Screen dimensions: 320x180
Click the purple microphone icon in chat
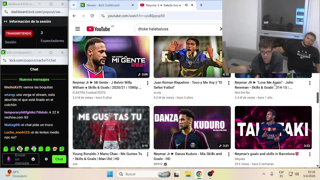tap(9, 159)
